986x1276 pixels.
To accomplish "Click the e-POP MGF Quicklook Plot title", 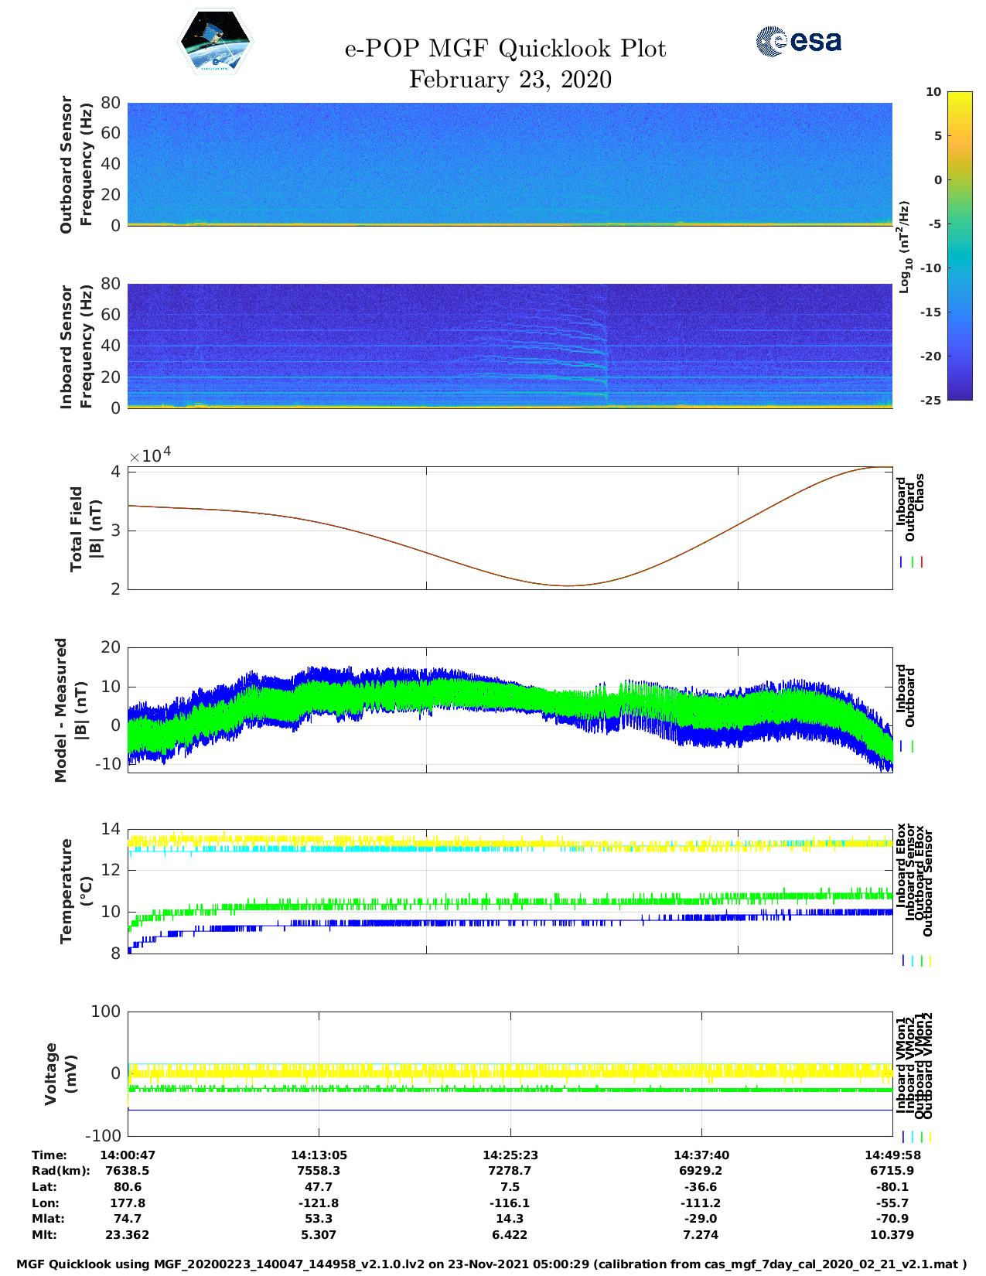I will pos(505,49).
